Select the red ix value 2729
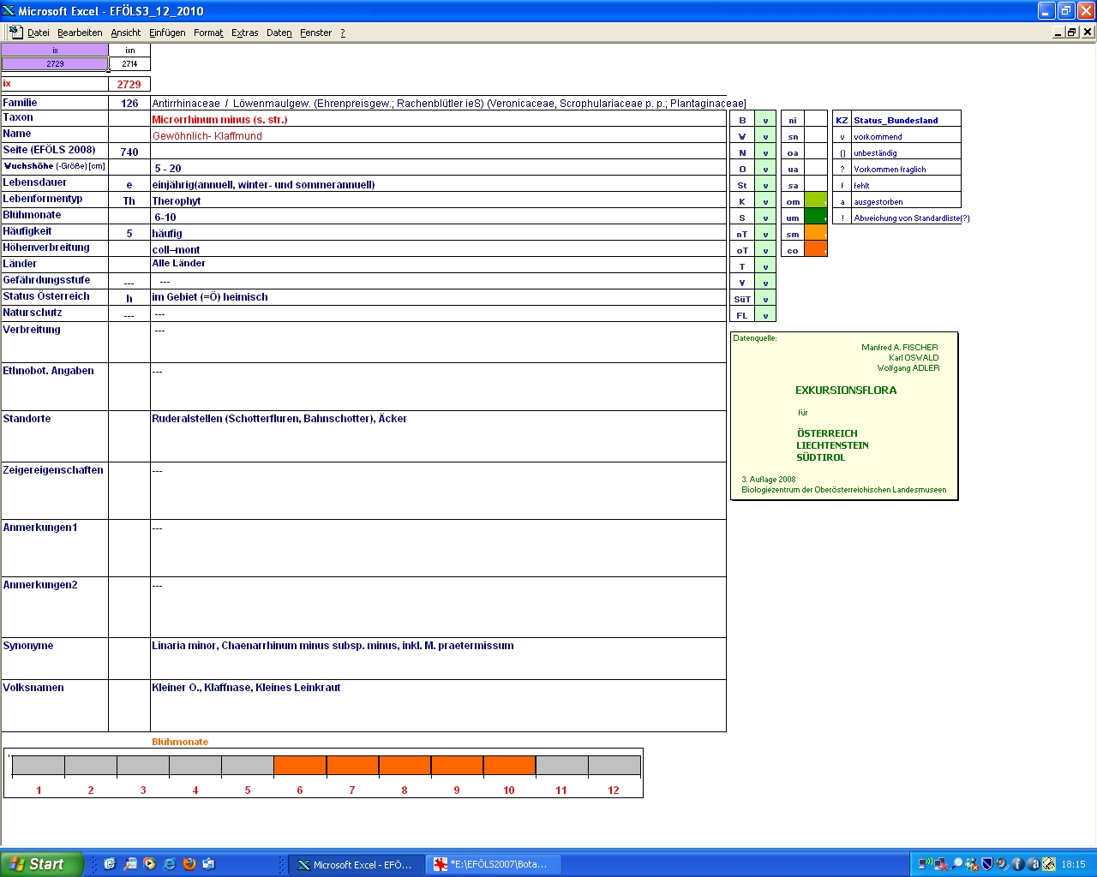Viewport: 1097px width, 877px height. 129,84
